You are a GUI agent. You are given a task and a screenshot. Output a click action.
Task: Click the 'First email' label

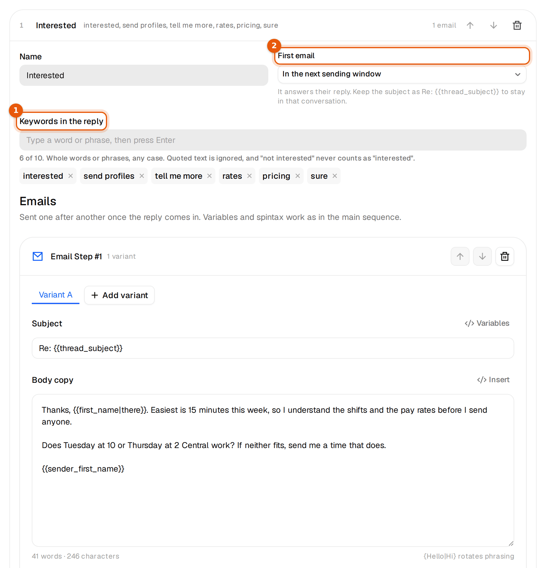(296, 56)
